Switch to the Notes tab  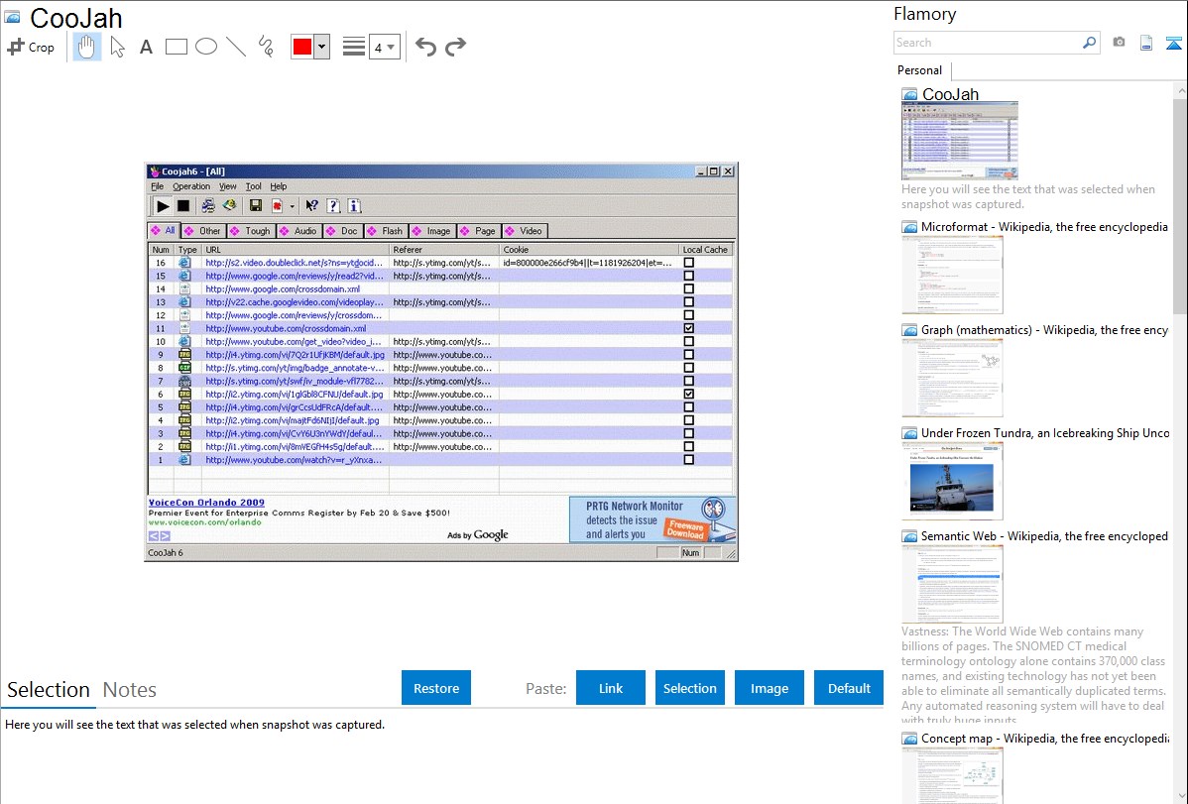click(130, 690)
